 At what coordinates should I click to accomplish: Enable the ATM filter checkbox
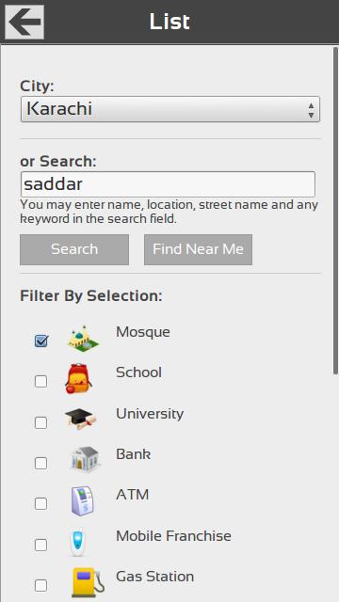coord(40,504)
